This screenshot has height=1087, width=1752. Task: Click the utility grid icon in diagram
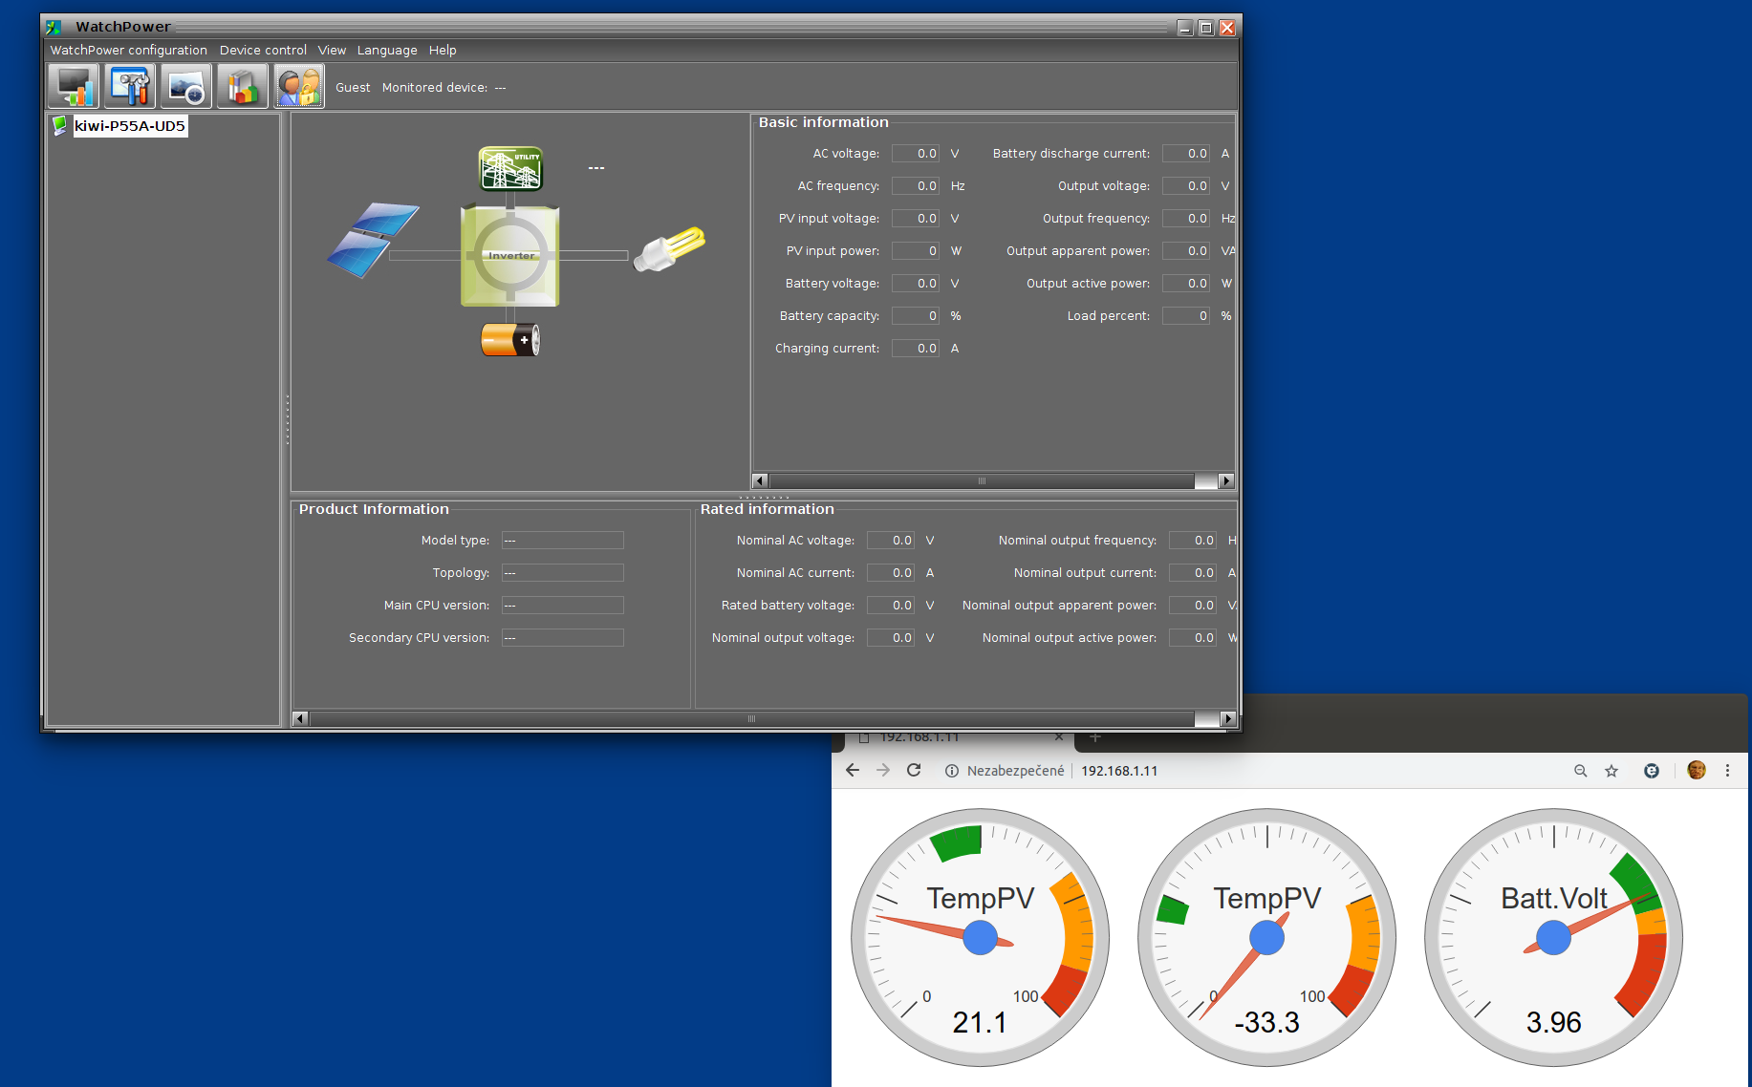click(510, 169)
